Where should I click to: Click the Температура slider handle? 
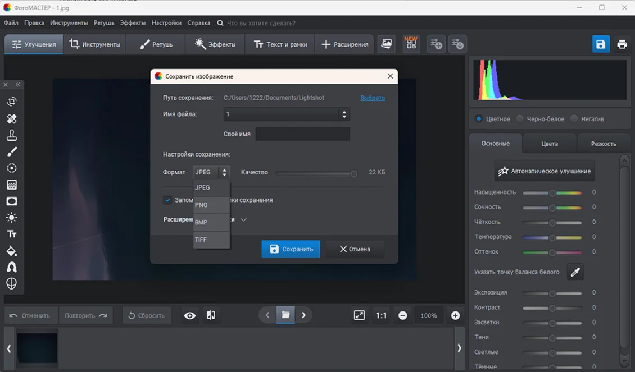click(x=552, y=237)
